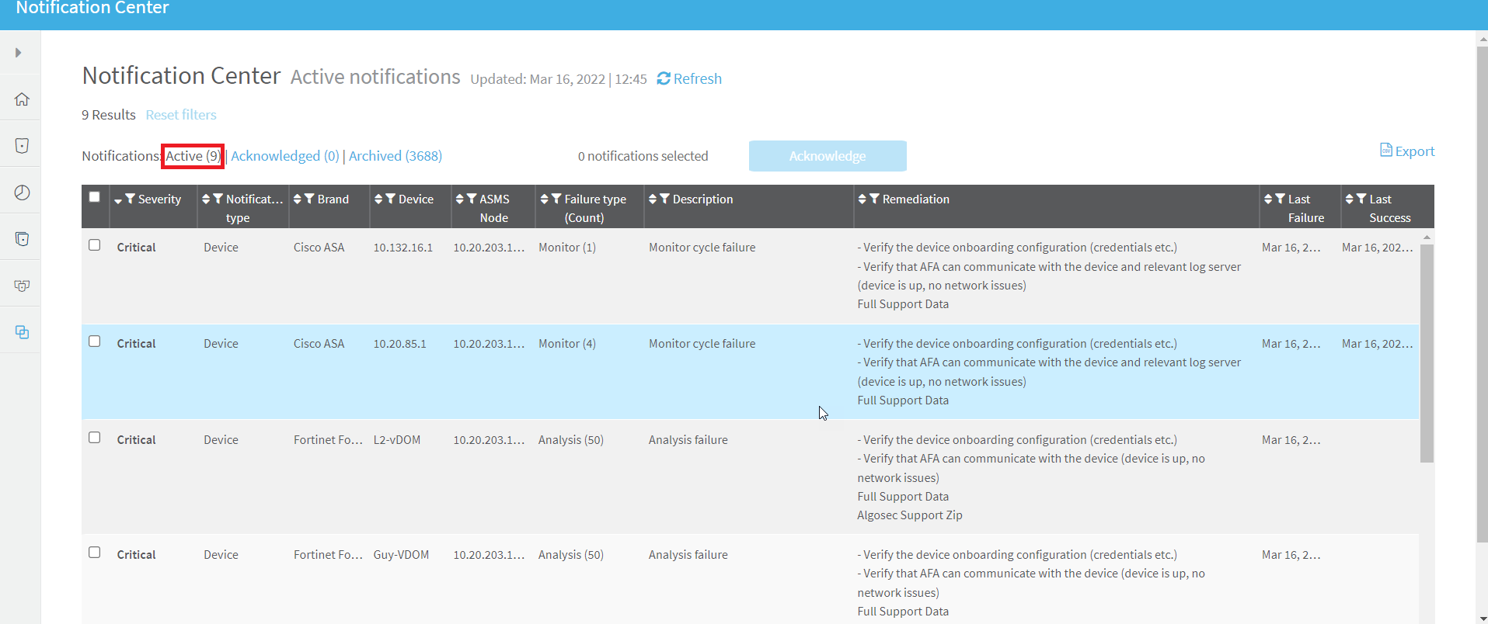The image size is (1488, 624).
Task: Click the overlapping squares icon in the sidebar
Action: (x=22, y=332)
